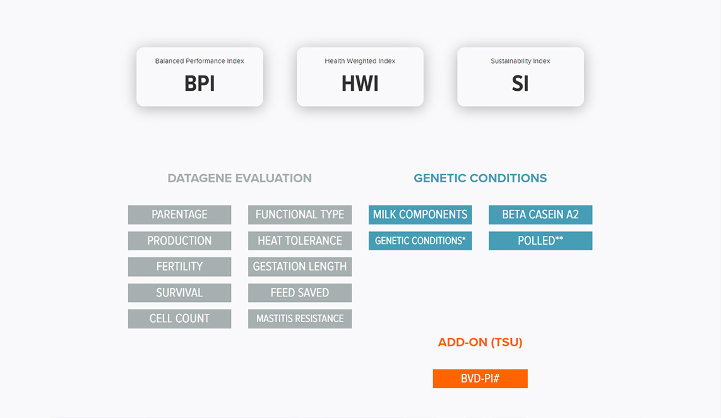Image resolution: width=721 pixels, height=418 pixels.
Task: Choose the Sustainability Index SI card
Action: coord(520,77)
